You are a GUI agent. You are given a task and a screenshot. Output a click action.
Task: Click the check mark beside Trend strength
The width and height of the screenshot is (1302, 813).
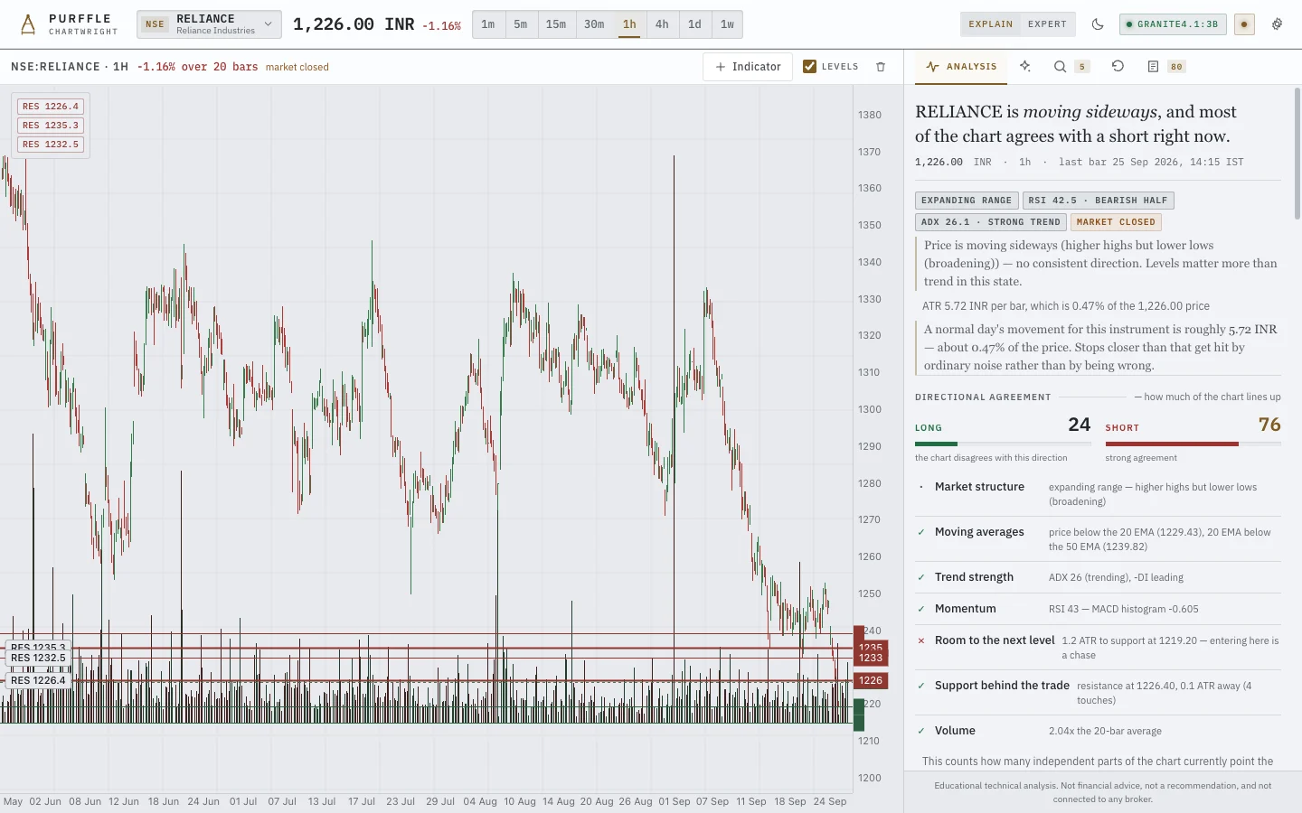click(x=921, y=577)
